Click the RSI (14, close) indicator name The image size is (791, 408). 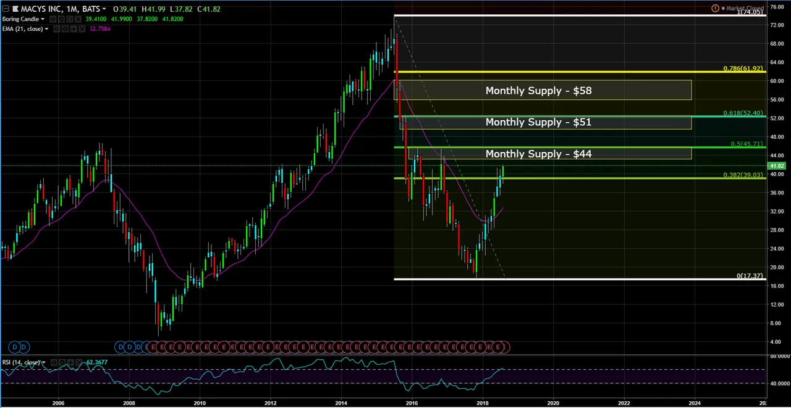point(21,362)
